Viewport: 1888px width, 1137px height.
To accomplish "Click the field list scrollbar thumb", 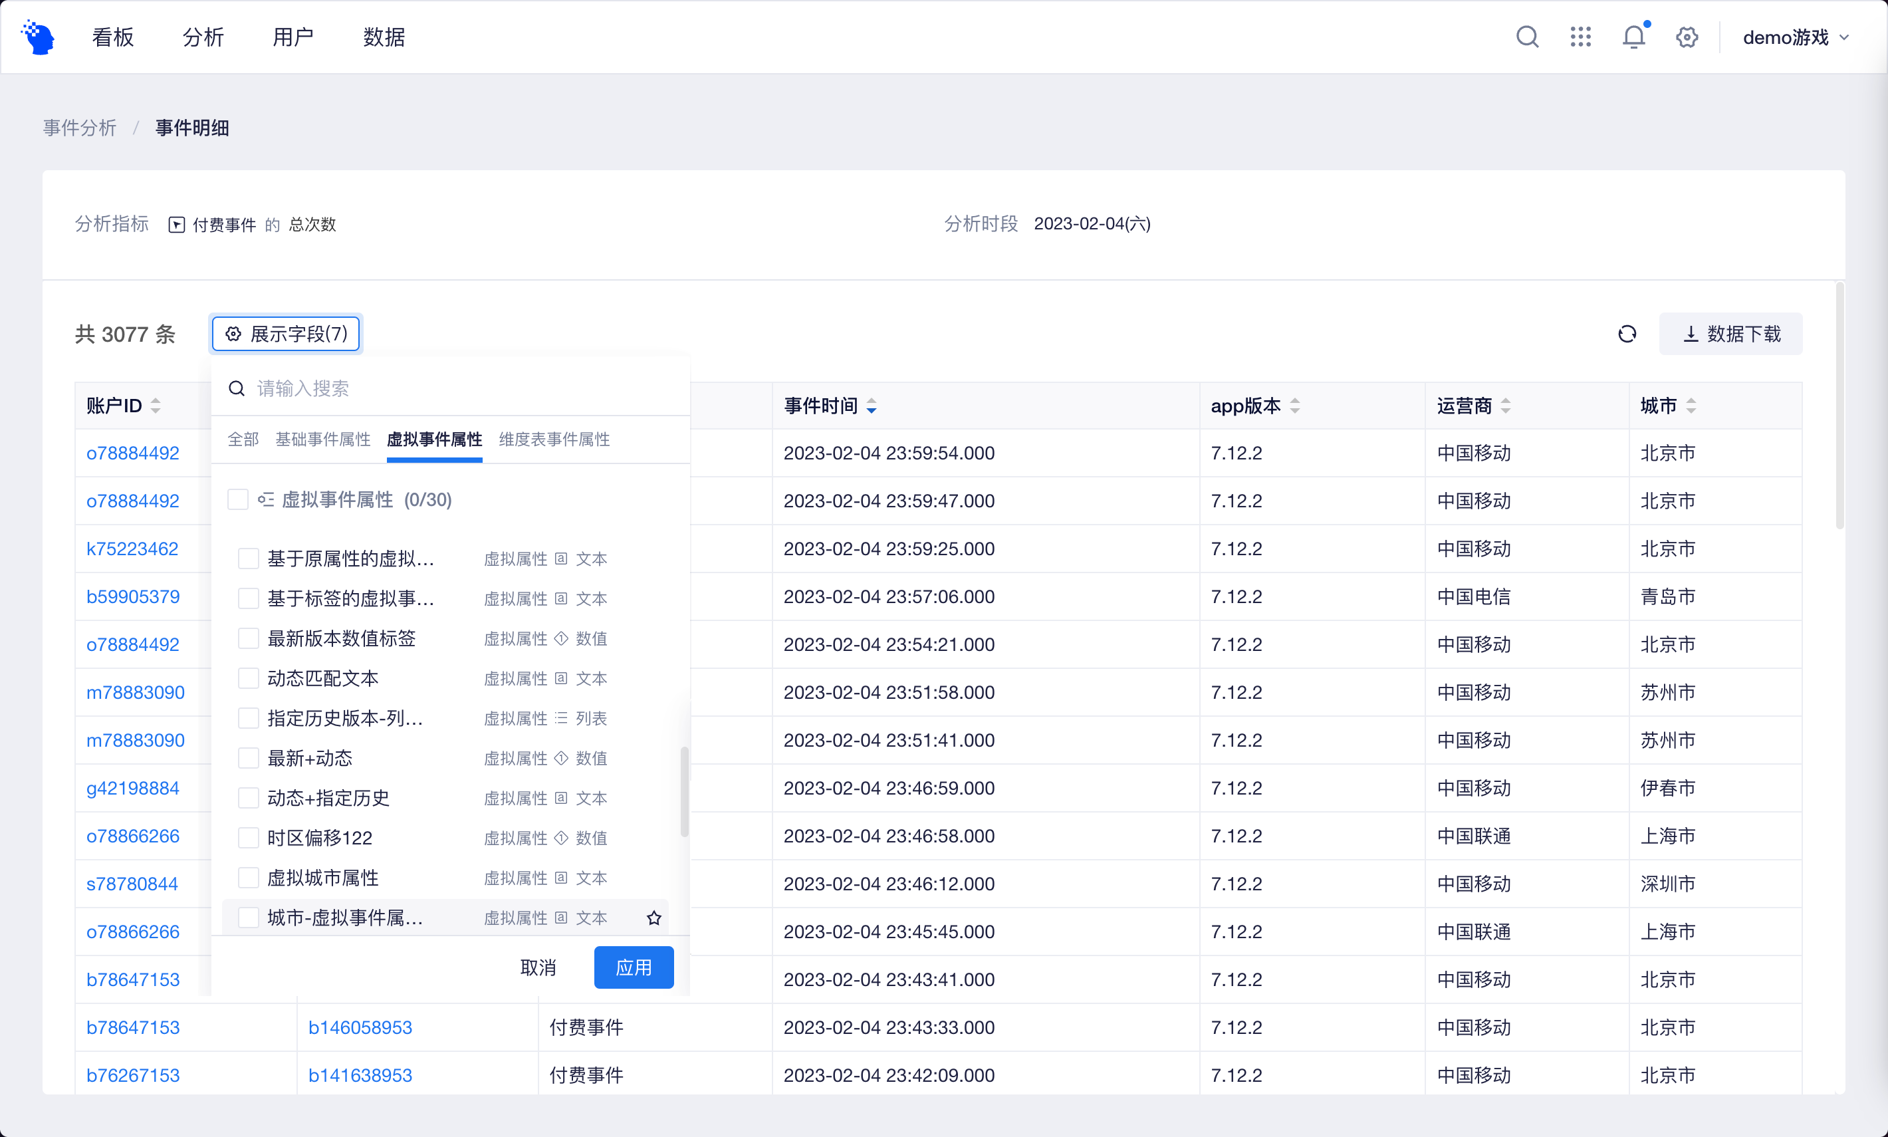I will pos(684,791).
